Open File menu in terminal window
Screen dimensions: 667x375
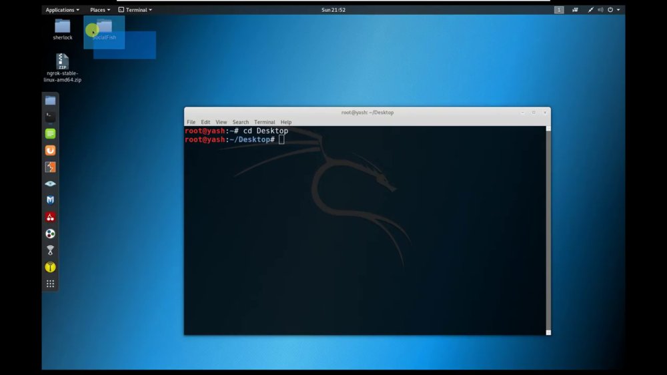click(x=191, y=121)
